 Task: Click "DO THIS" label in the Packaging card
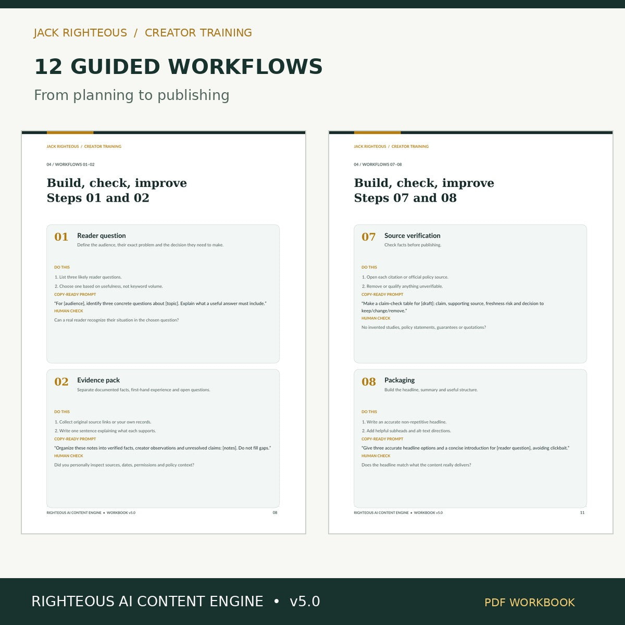pyautogui.click(x=369, y=412)
